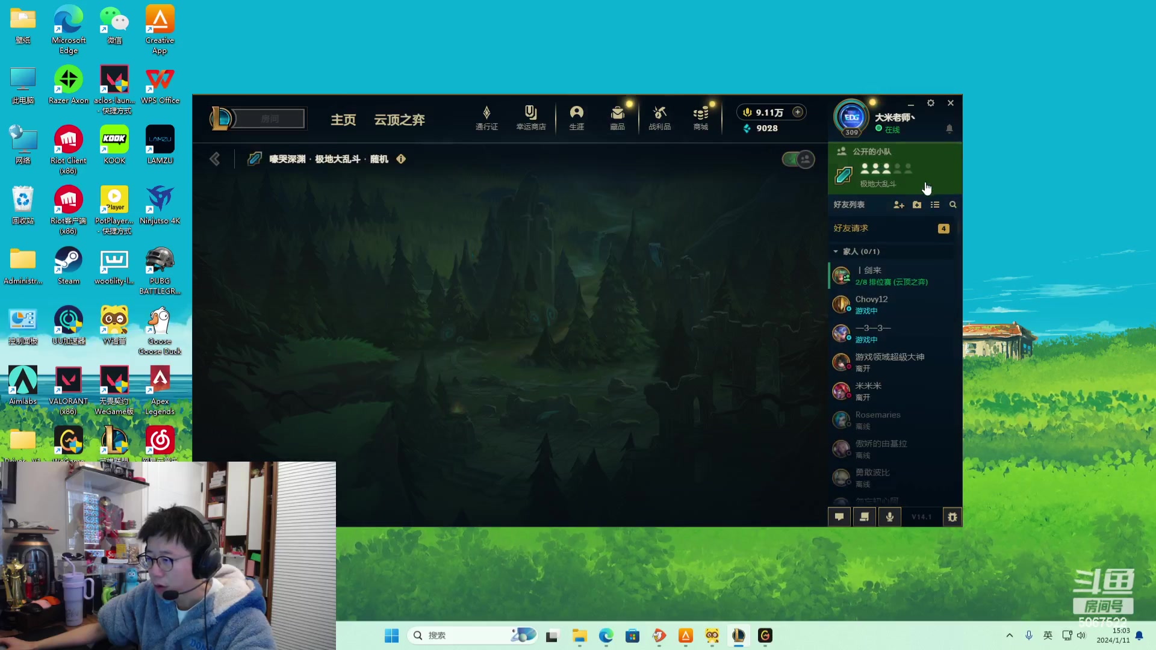Open PUBG BATTLEGROUNDS desktop shortcut
Image resolution: width=1156 pixels, height=650 pixels.
coord(160,271)
